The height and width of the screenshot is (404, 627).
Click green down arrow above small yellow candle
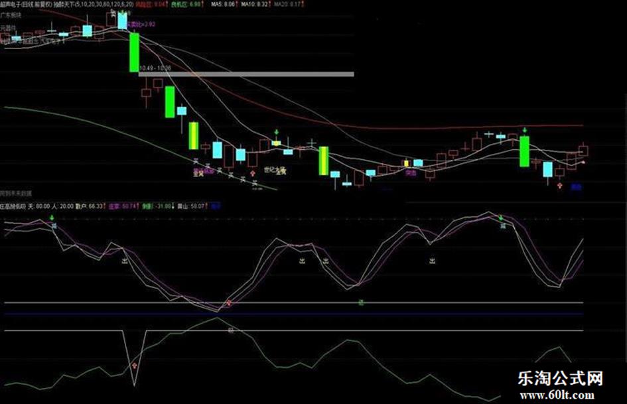click(x=276, y=132)
